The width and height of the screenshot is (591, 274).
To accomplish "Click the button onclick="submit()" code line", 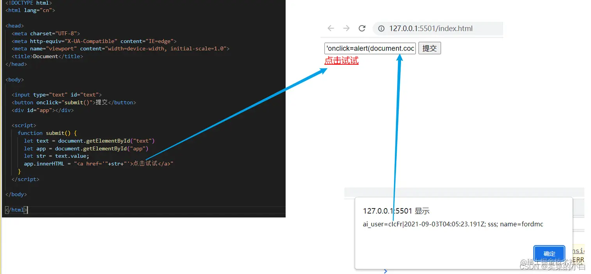I will coord(74,102).
